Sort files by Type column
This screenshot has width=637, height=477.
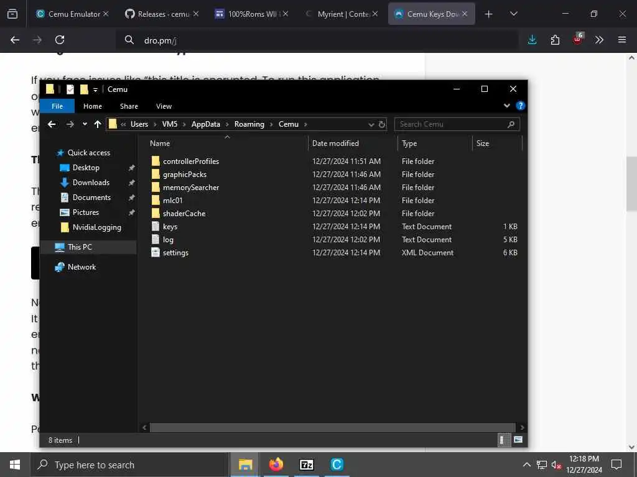[x=409, y=143]
